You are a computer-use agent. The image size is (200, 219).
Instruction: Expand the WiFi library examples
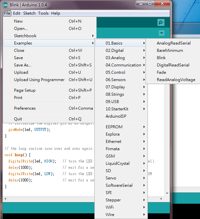121,207
